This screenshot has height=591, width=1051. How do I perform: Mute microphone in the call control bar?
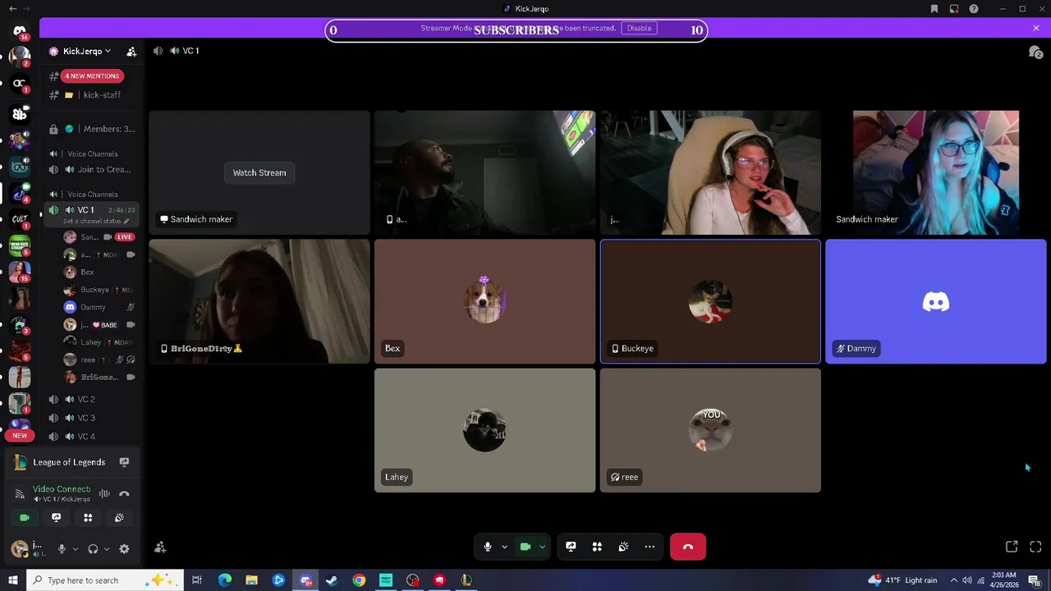coord(488,547)
